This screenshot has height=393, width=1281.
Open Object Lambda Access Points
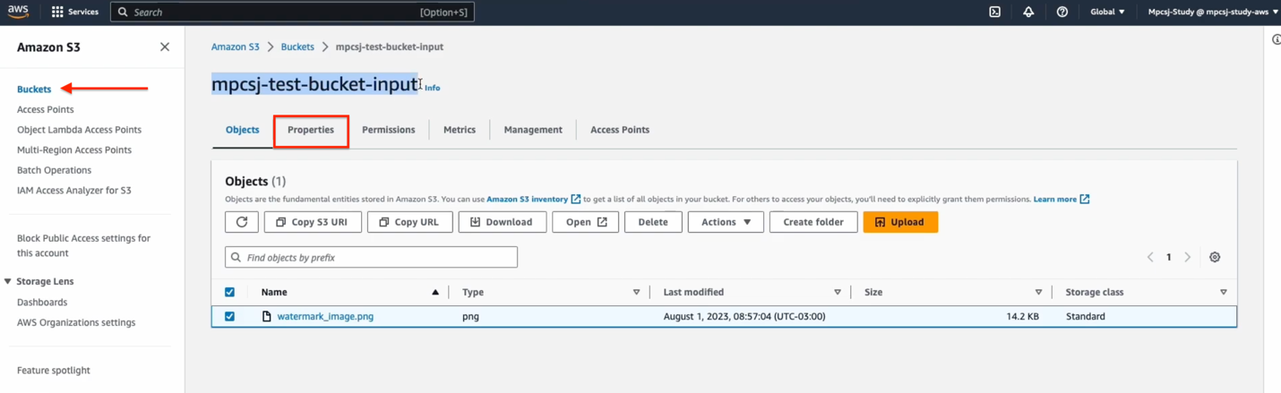click(79, 130)
